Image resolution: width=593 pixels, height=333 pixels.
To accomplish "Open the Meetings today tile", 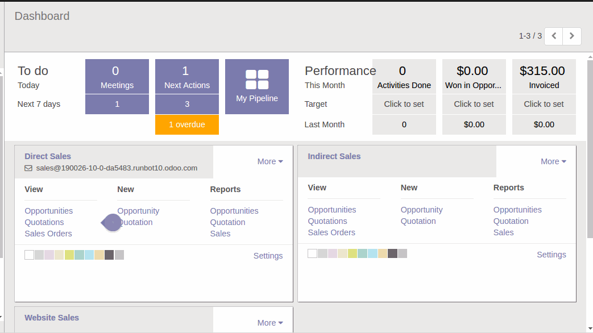I will [117, 77].
